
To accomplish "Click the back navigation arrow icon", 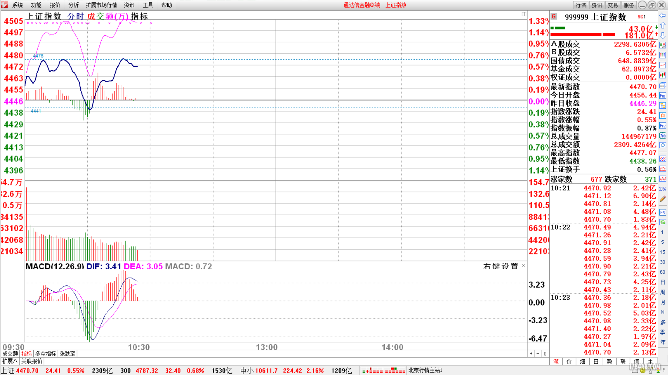I will [663, 15].
